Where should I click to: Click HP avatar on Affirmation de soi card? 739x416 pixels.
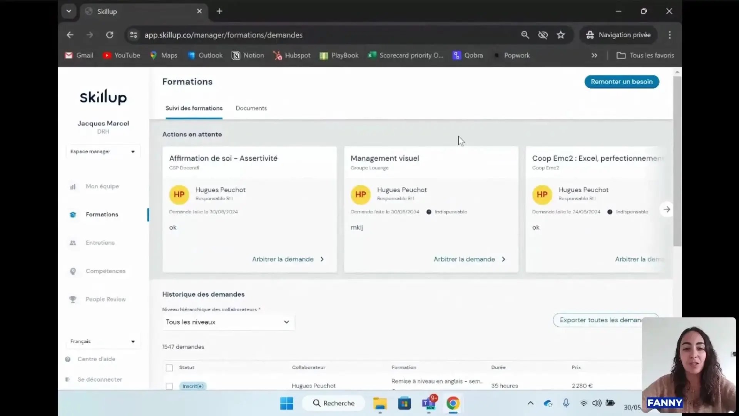point(179,195)
